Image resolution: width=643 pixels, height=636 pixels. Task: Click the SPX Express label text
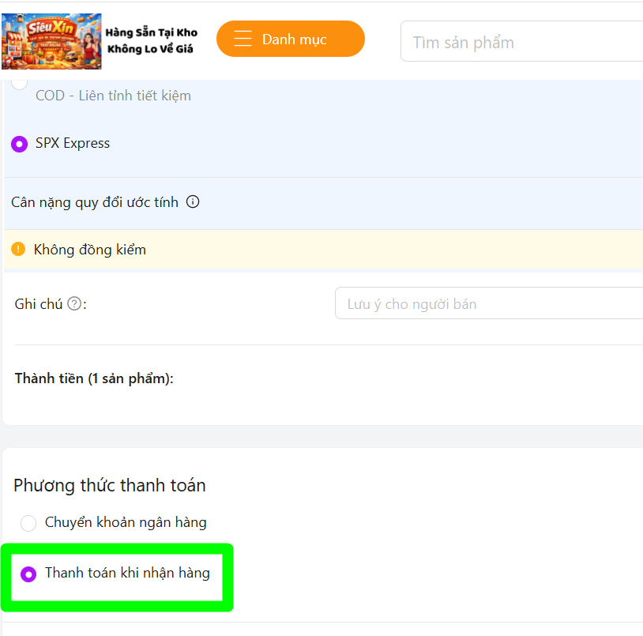[x=73, y=143]
